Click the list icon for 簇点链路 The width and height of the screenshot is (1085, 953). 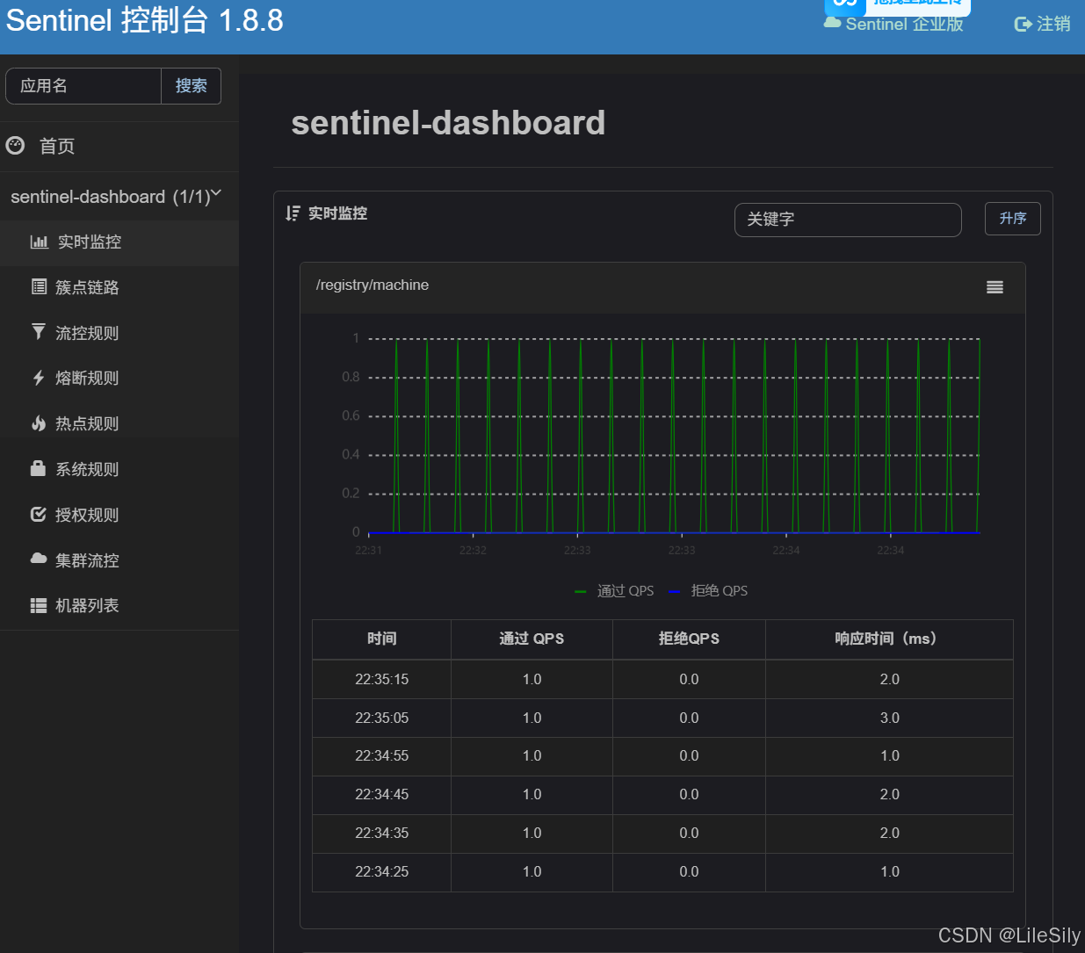click(39, 286)
